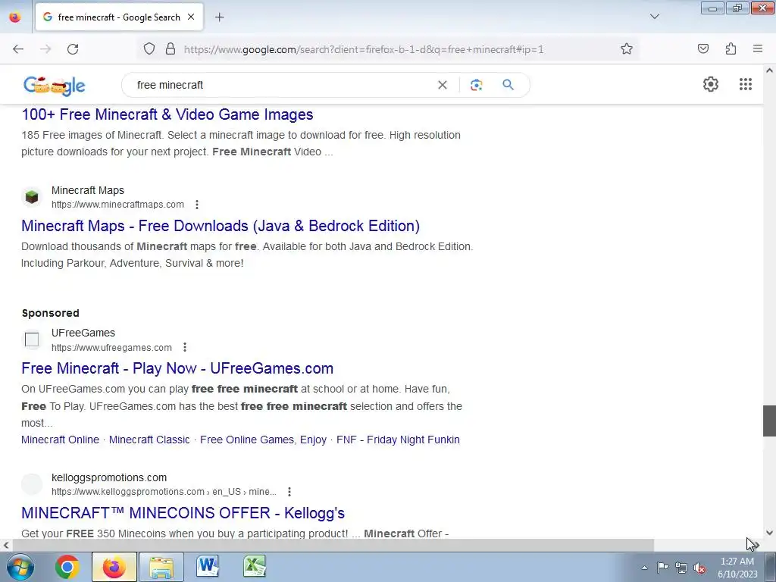Open Free Minecraft - Play Now - UFreeGames.com
The image size is (776, 582).
[x=177, y=368]
